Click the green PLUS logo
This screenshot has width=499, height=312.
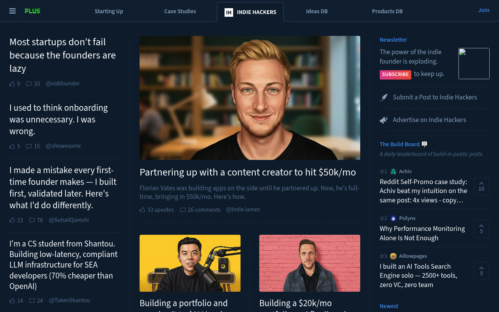click(32, 11)
